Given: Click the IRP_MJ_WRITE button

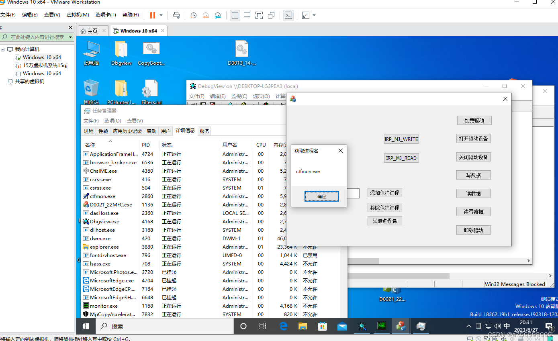Looking at the screenshot, I should (401, 139).
